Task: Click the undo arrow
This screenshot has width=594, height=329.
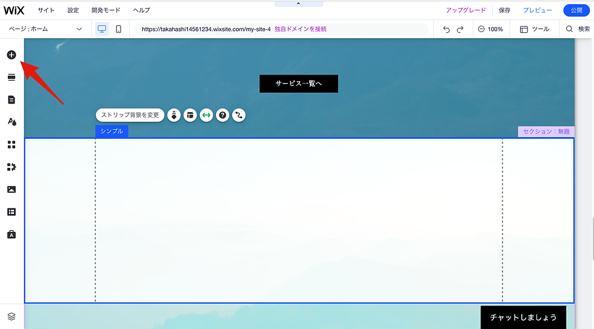Action: 446,29
